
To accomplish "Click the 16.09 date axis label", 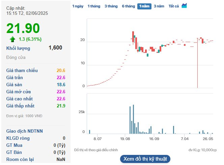I will (x=154, y=139).
